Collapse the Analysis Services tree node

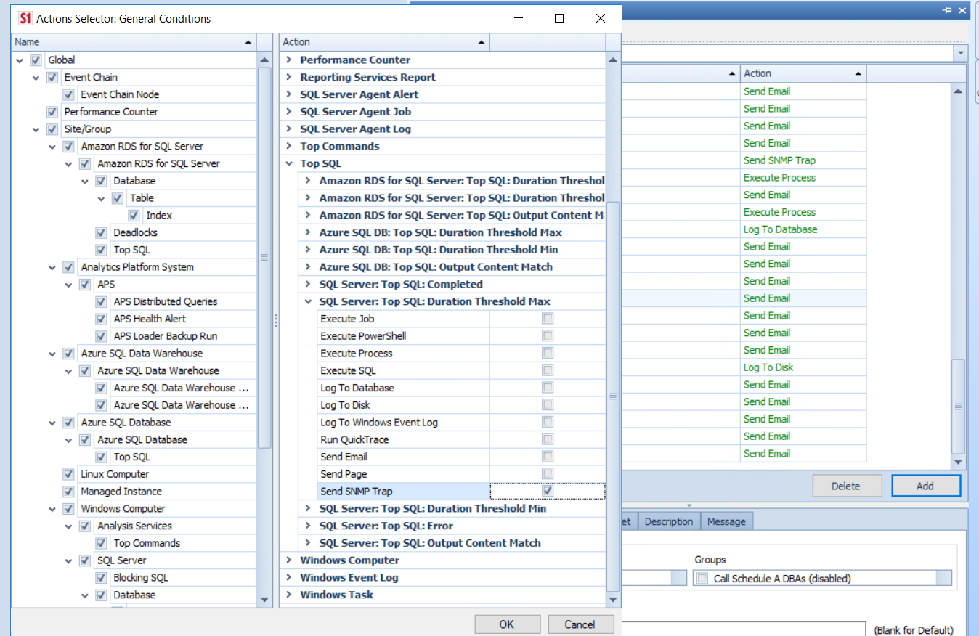pyautogui.click(x=69, y=526)
